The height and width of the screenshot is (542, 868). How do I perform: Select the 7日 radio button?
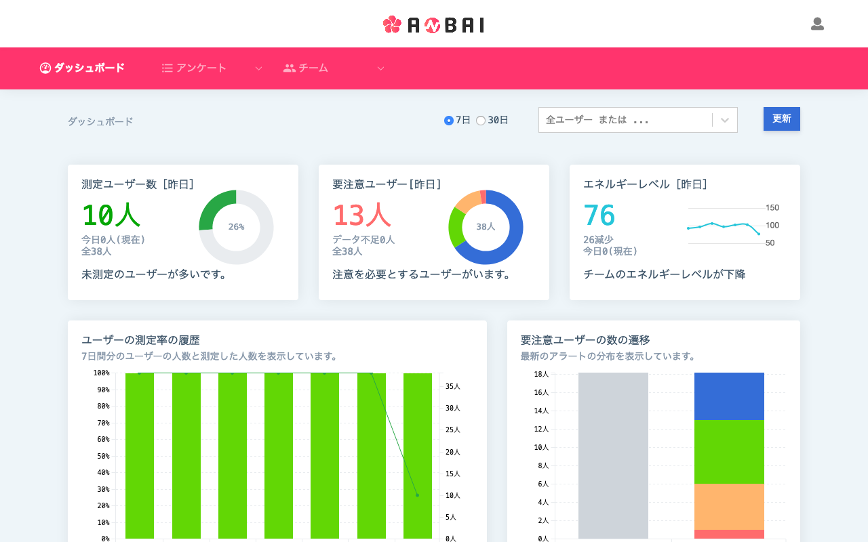(449, 121)
